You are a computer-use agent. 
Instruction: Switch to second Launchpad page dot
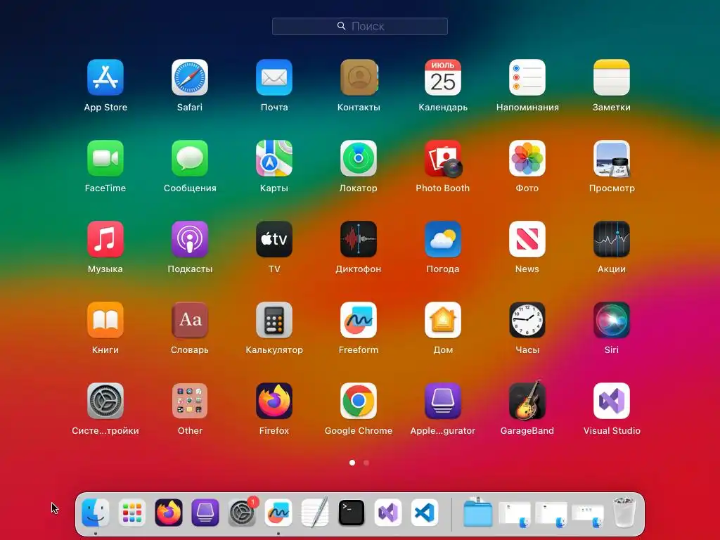click(x=366, y=463)
